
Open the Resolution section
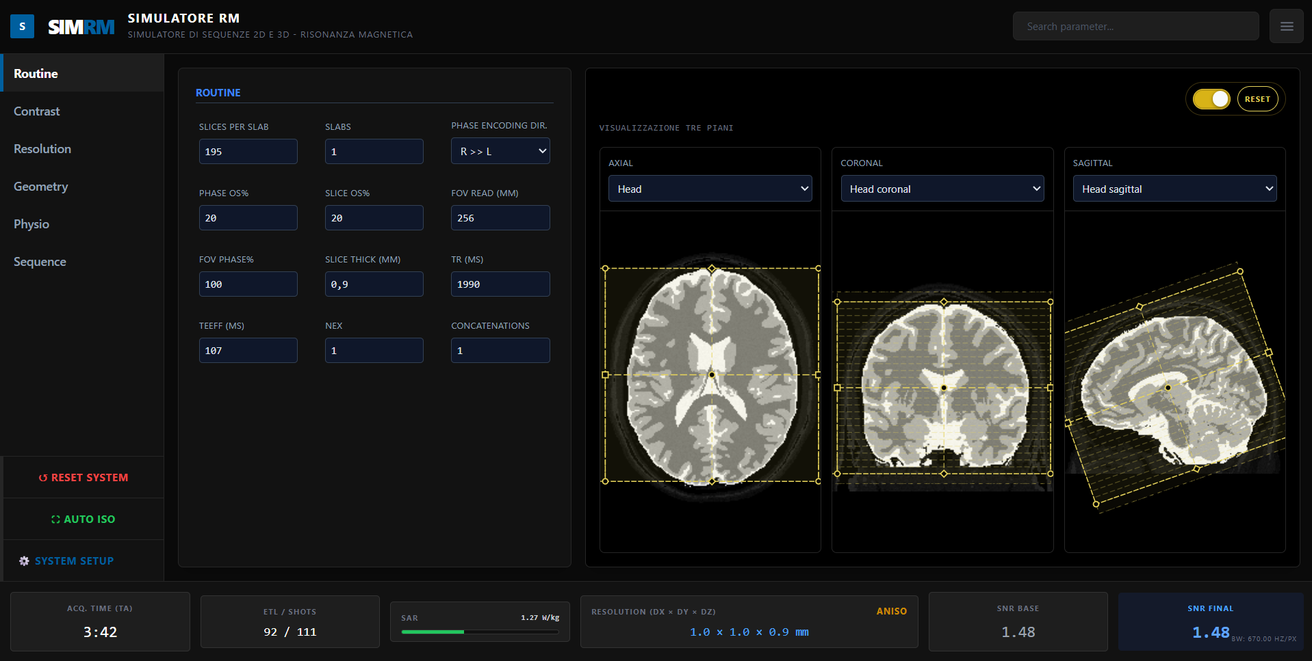coord(82,148)
